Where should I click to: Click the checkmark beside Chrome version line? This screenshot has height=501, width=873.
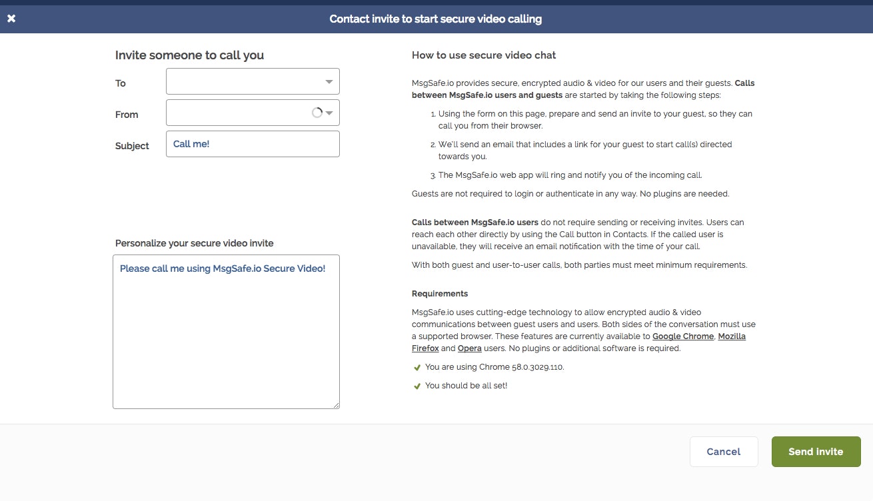(417, 367)
